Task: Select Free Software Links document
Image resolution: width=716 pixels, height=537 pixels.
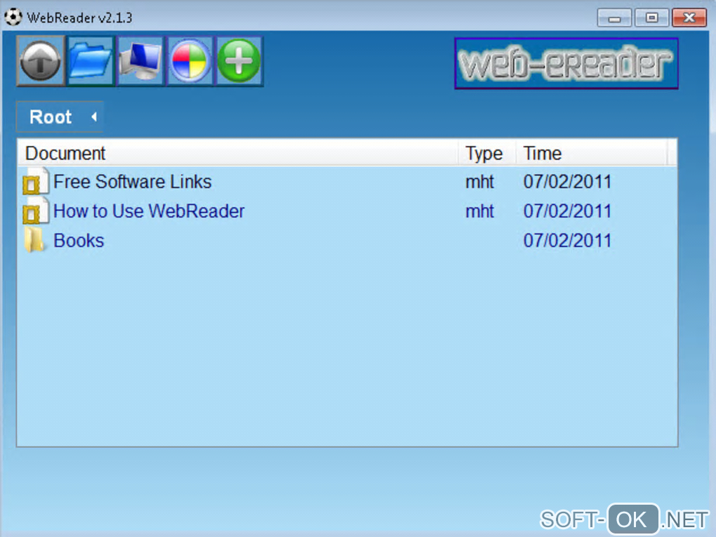Action: [x=133, y=182]
